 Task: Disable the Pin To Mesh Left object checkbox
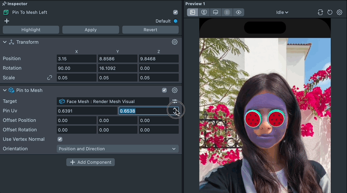pos(175,12)
